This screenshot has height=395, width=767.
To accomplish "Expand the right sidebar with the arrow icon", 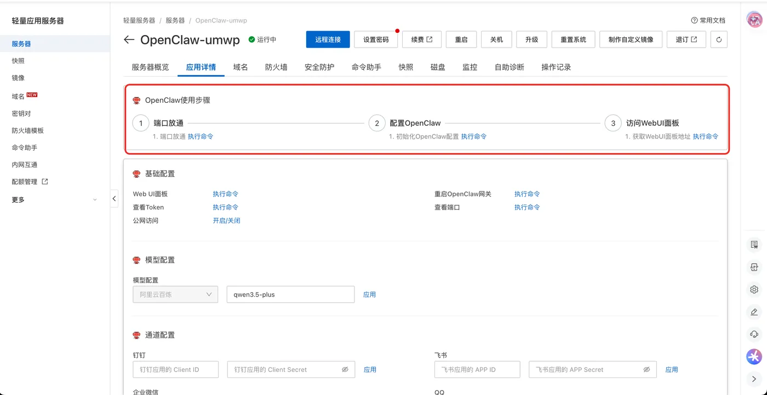I will coord(754,379).
